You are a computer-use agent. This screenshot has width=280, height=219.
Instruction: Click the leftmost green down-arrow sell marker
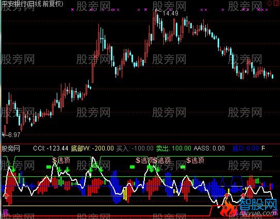[x=13, y=169]
